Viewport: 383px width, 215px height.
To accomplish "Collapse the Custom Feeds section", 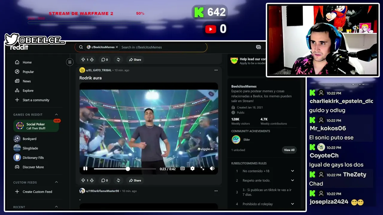I will (x=56, y=182).
